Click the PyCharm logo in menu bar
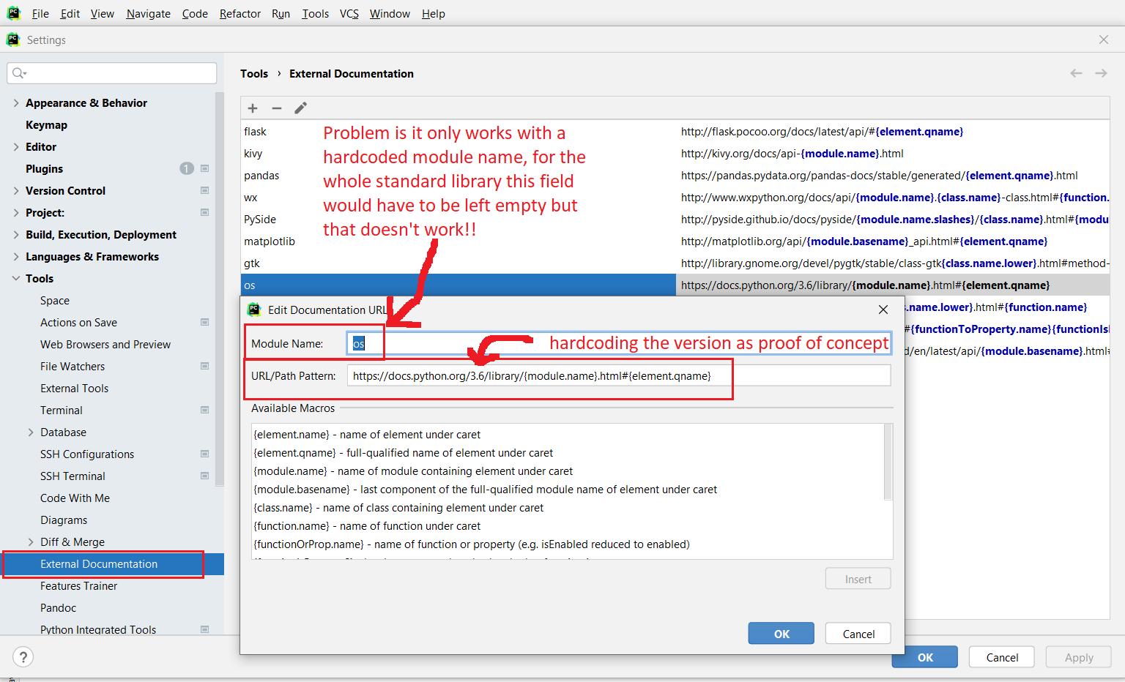The image size is (1125, 682). click(x=13, y=13)
